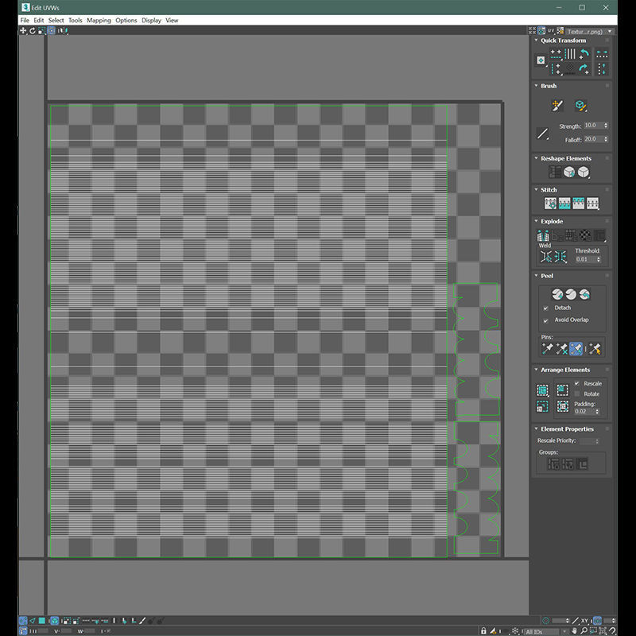This screenshot has width=636, height=636.
Task: Collapse the Element Properties rollout
Action: [x=536, y=429]
